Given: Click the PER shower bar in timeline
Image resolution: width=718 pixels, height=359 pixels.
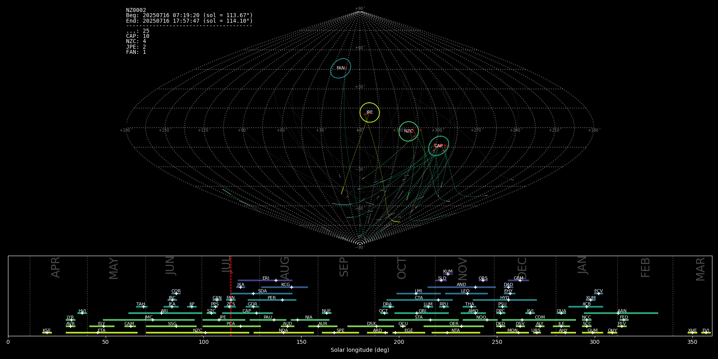Looking at the screenshot, I should [x=272, y=300].
